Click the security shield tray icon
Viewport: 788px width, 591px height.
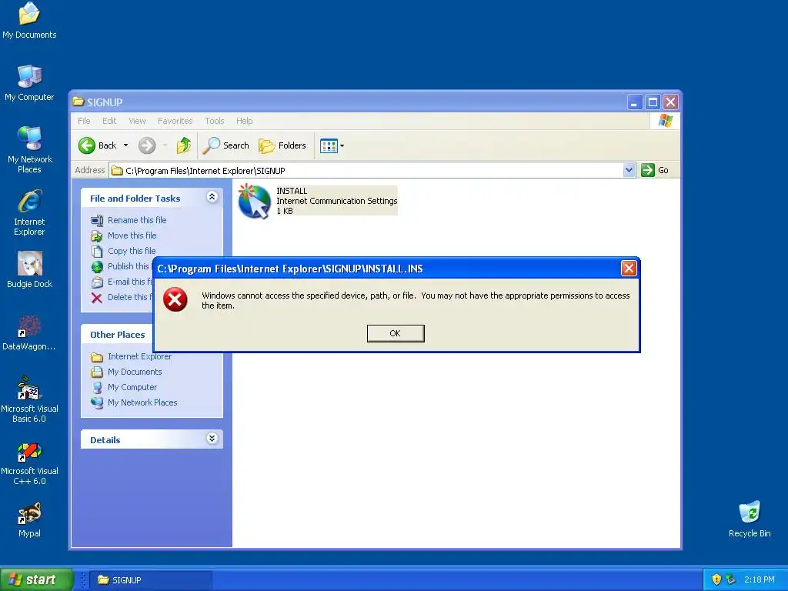click(716, 579)
